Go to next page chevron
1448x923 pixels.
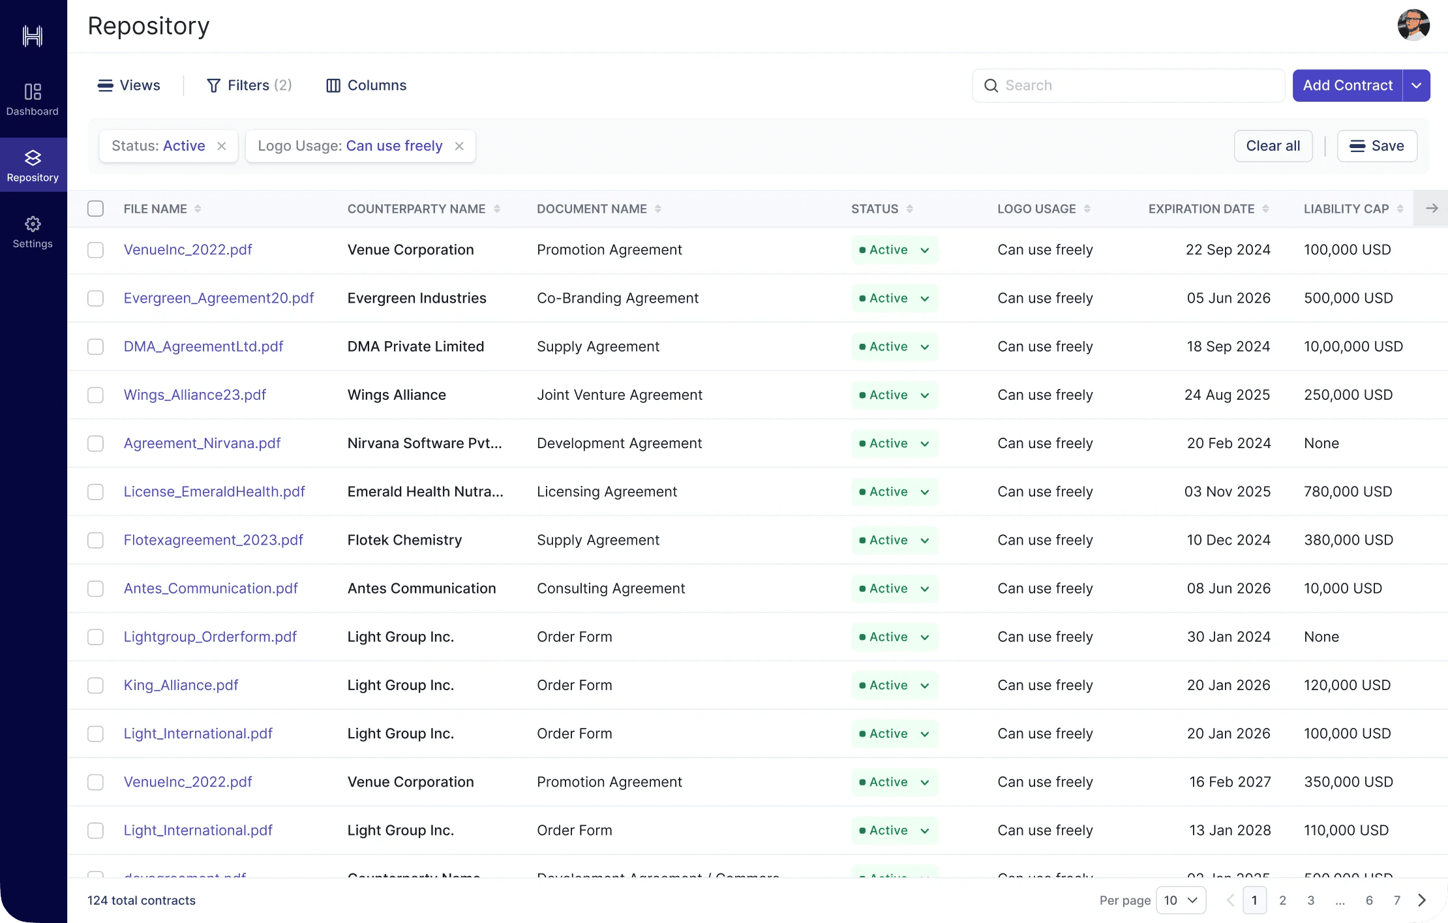pyautogui.click(x=1422, y=900)
